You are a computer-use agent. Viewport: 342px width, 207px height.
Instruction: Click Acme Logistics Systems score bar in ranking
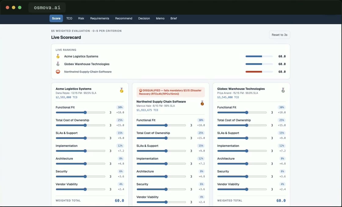(x=259, y=56)
